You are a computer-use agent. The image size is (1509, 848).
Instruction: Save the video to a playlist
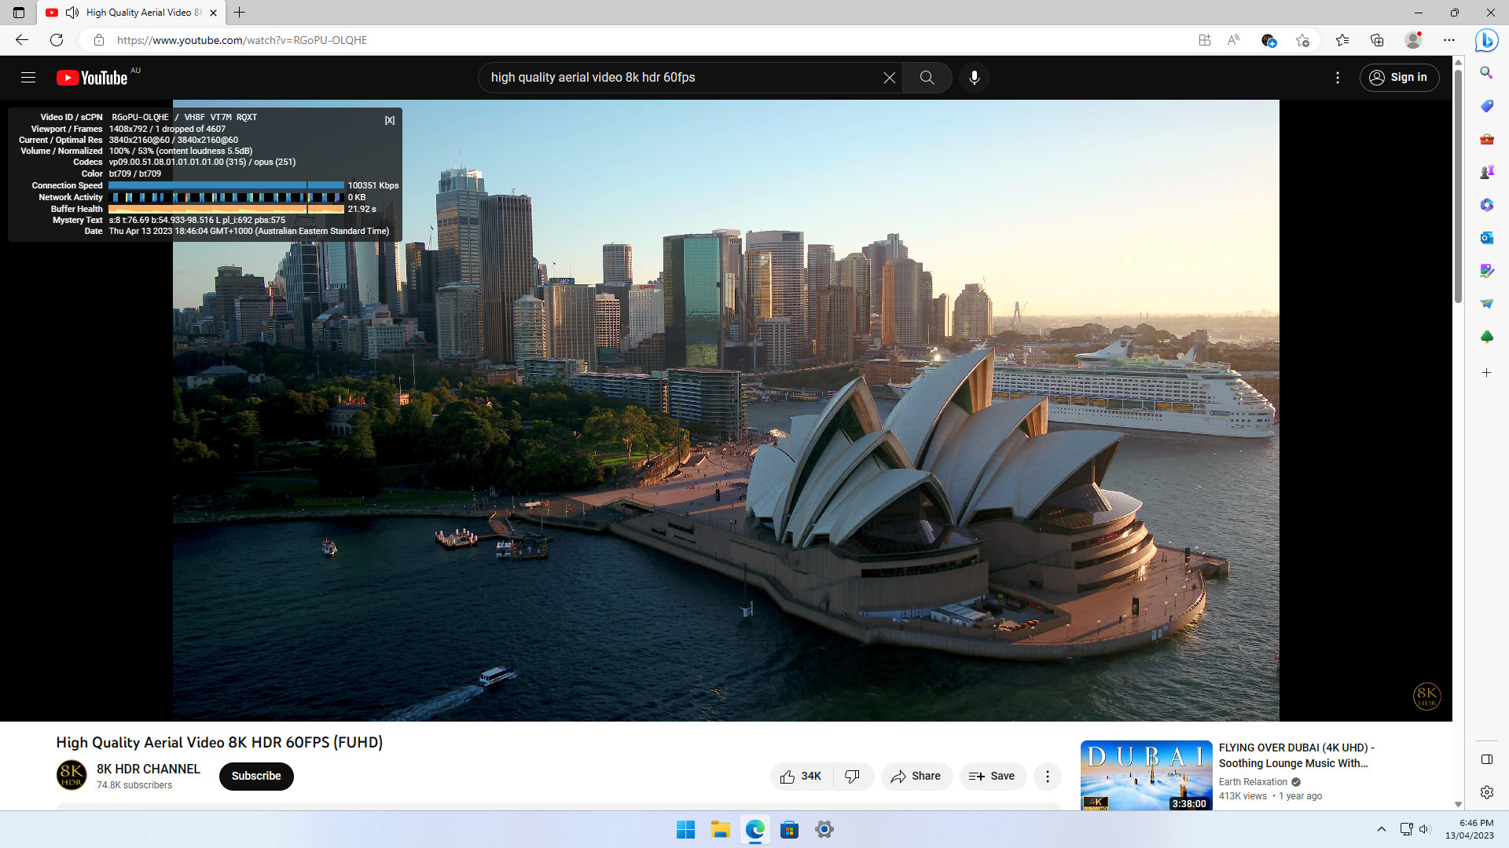pyautogui.click(x=992, y=777)
